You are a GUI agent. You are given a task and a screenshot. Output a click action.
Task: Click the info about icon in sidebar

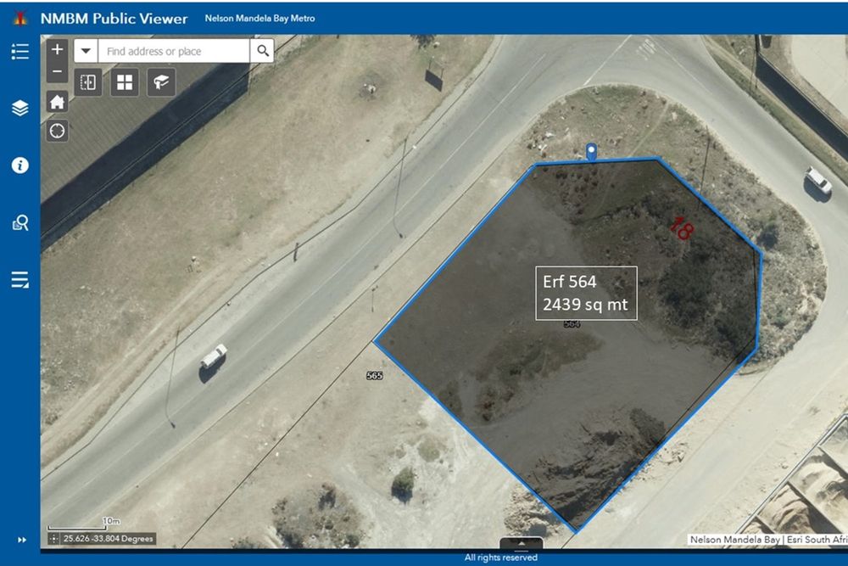[20, 165]
